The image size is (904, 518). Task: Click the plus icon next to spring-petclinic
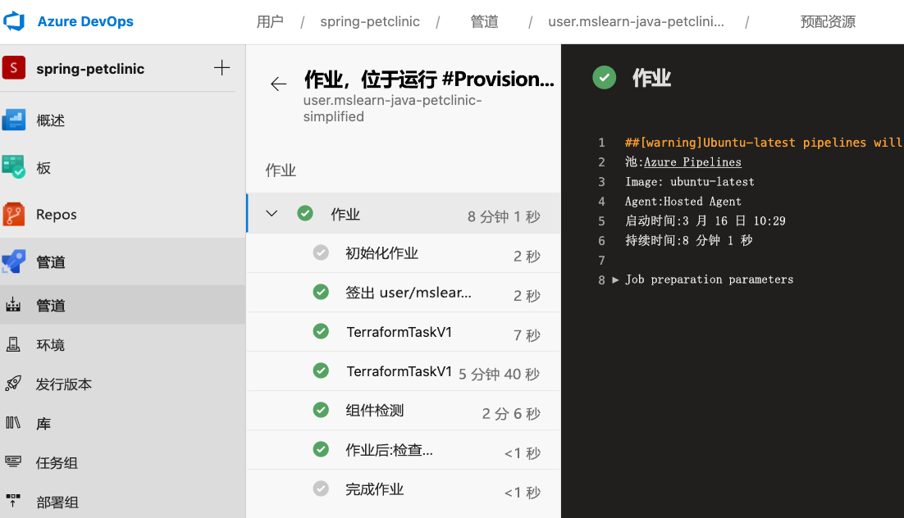[222, 68]
